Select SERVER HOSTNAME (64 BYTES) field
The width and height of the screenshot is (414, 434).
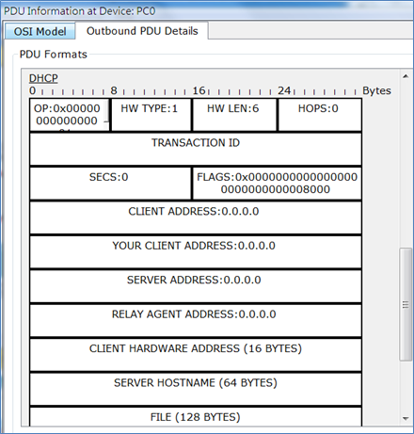coord(196,389)
